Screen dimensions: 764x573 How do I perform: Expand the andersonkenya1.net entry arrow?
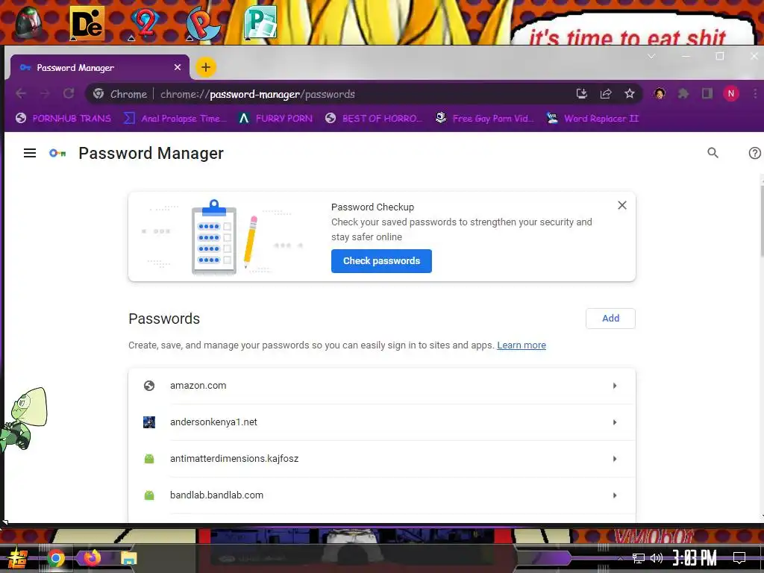pyautogui.click(x=615, y=422)
